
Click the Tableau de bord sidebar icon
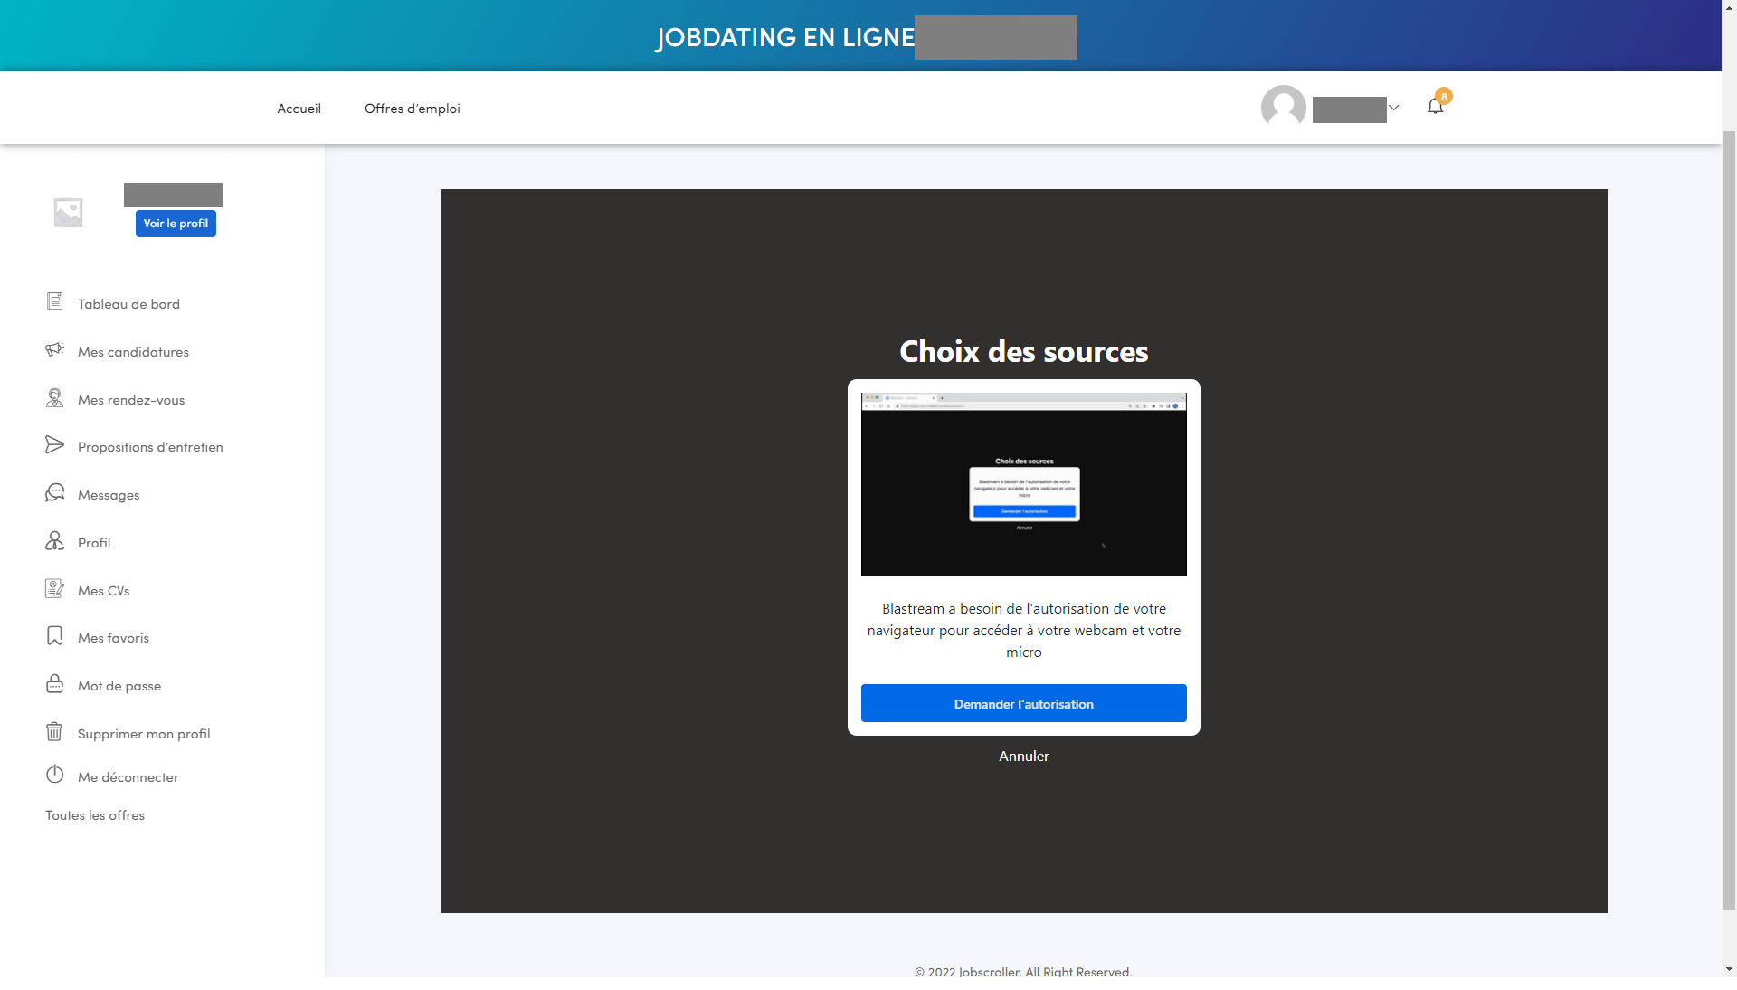(x=54, y=302)
